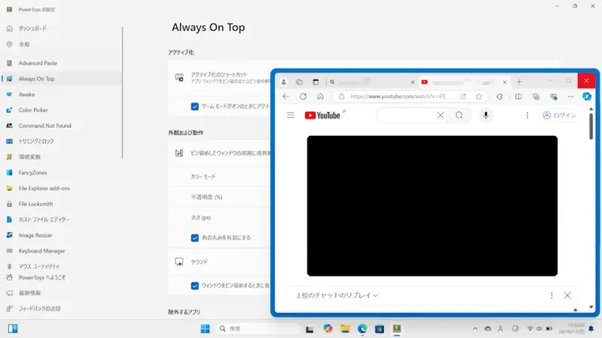Open the YouTube settings three-dot menu
The image size is (602, 338).
point(528,115)
